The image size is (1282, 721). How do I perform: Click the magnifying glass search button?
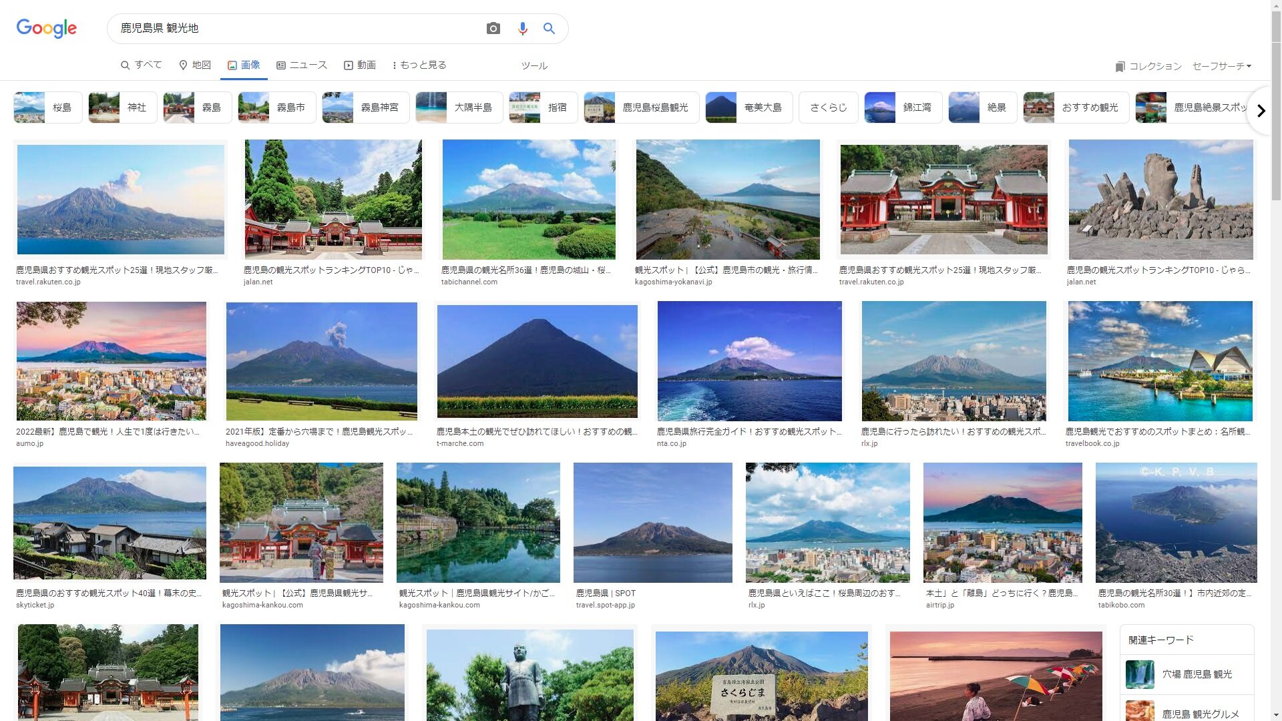point(549,28)
